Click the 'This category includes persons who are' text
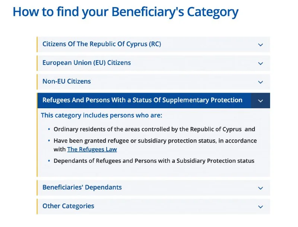Screen dimensions: 298x227 [x=101, y=115]
